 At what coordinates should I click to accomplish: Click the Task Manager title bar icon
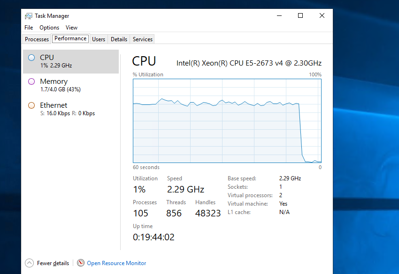(29, 15)
